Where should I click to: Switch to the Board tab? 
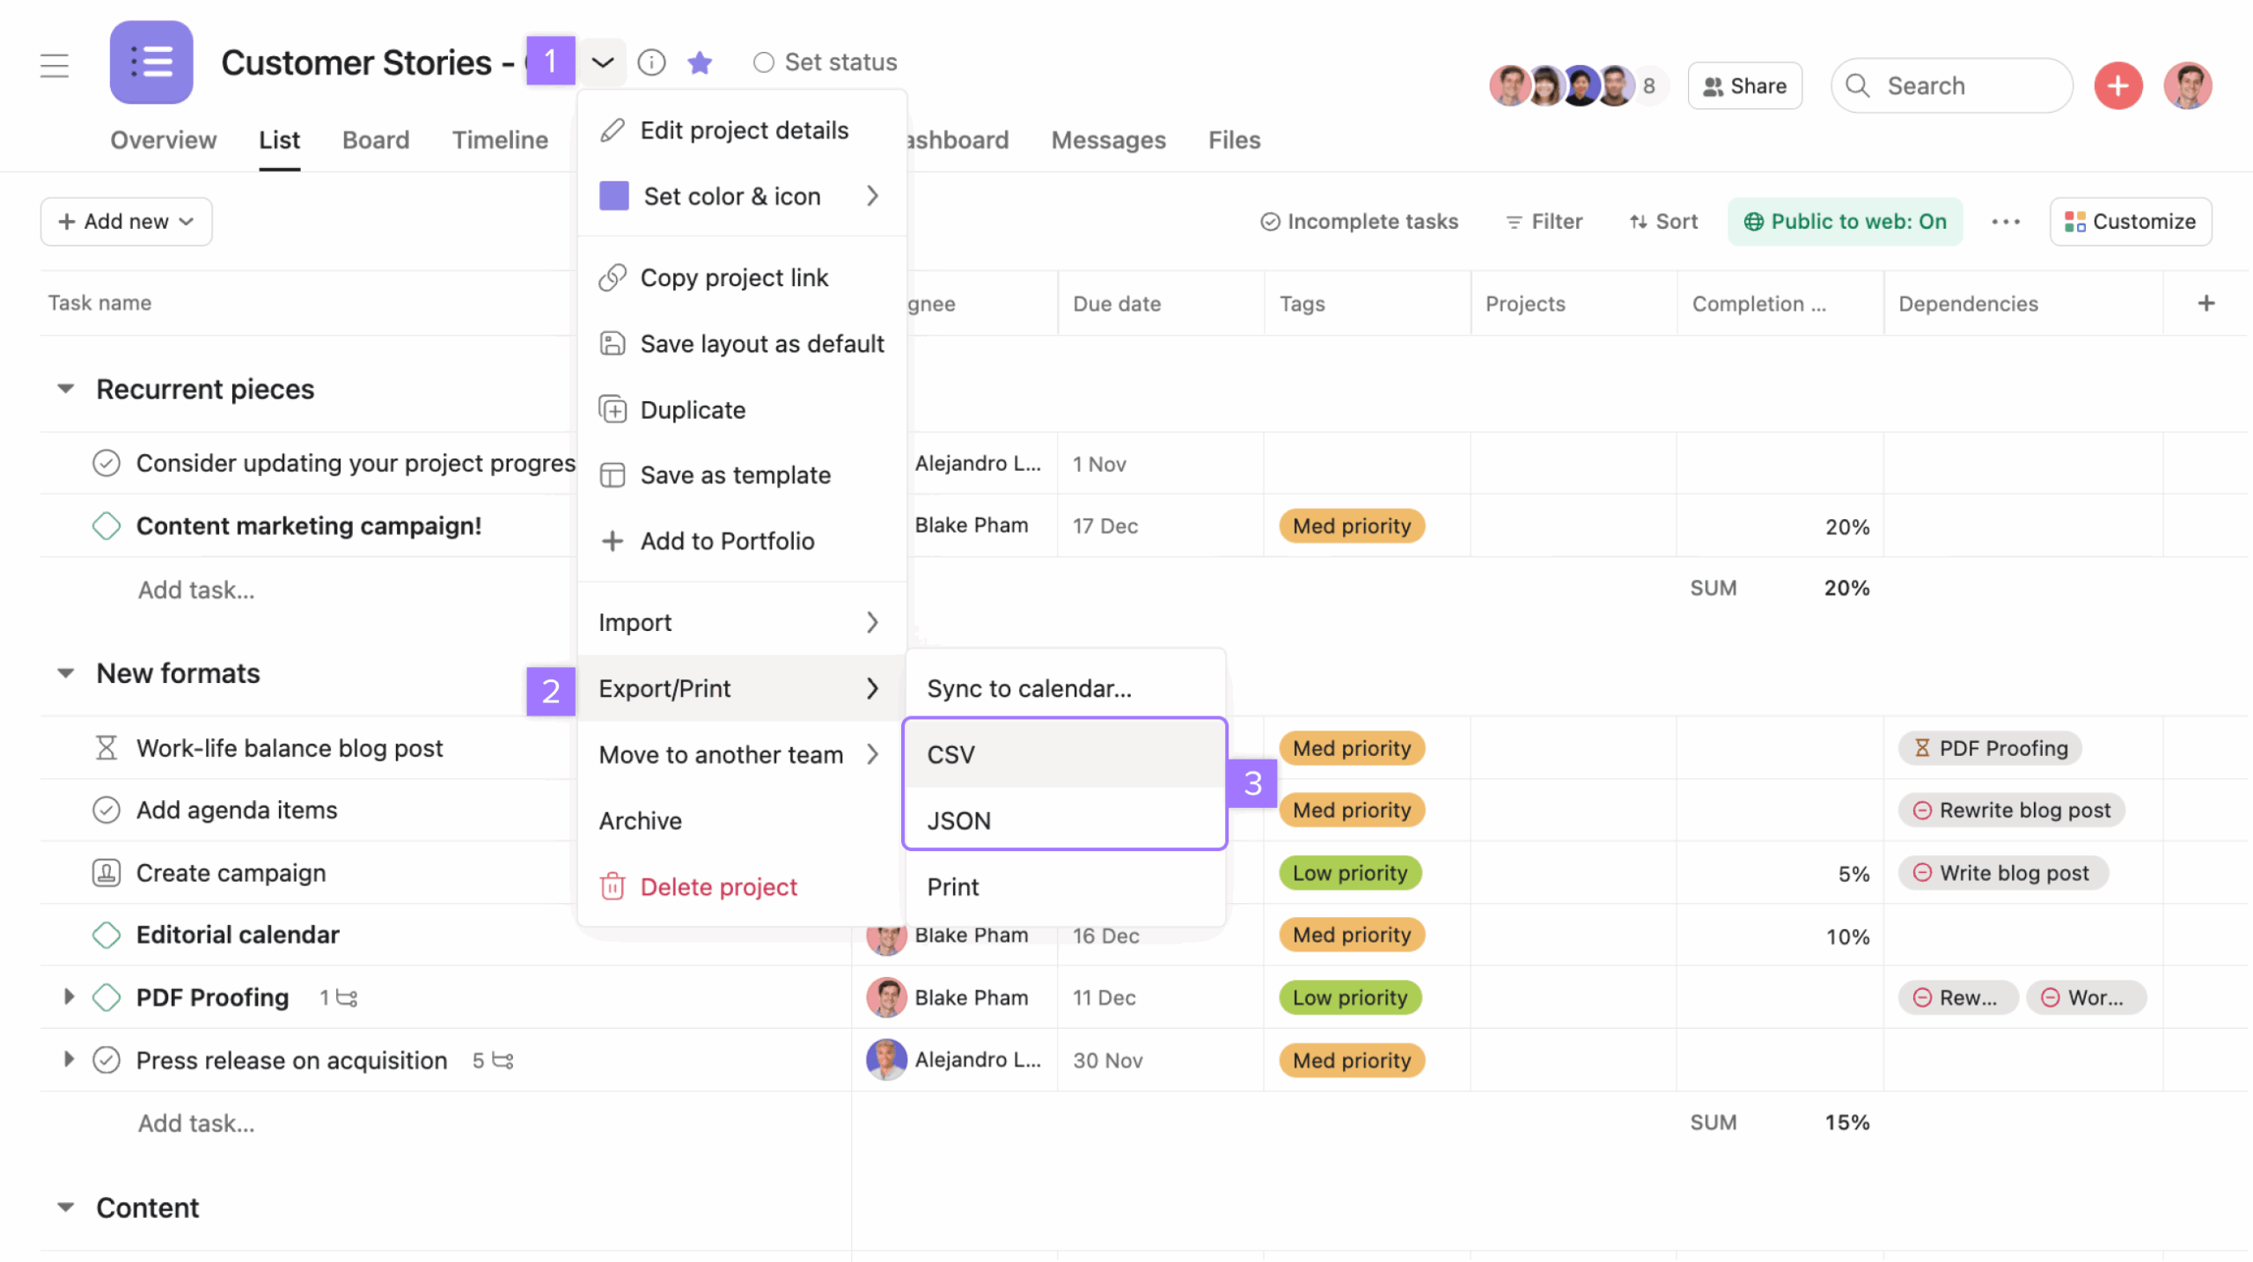[376, 140]
